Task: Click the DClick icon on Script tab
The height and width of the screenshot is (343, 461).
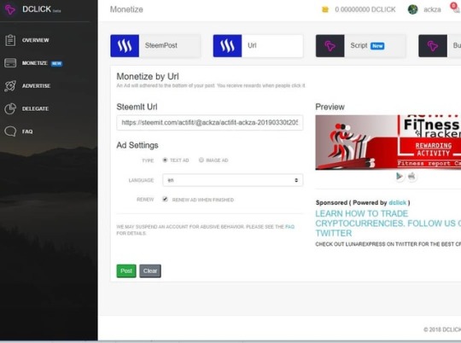Action: [x=330, y=46]
